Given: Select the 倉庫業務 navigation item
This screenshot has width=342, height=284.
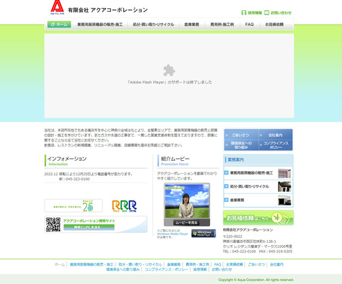Looking at the screenshot, I should [x=192, y=25].
